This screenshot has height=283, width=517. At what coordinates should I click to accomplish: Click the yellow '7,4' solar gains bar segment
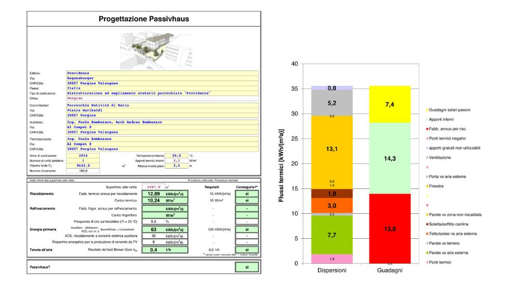point(390,105)
